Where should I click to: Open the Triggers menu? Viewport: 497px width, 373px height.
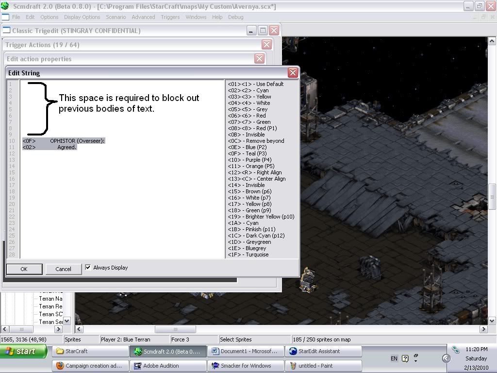tap(170, 17)
